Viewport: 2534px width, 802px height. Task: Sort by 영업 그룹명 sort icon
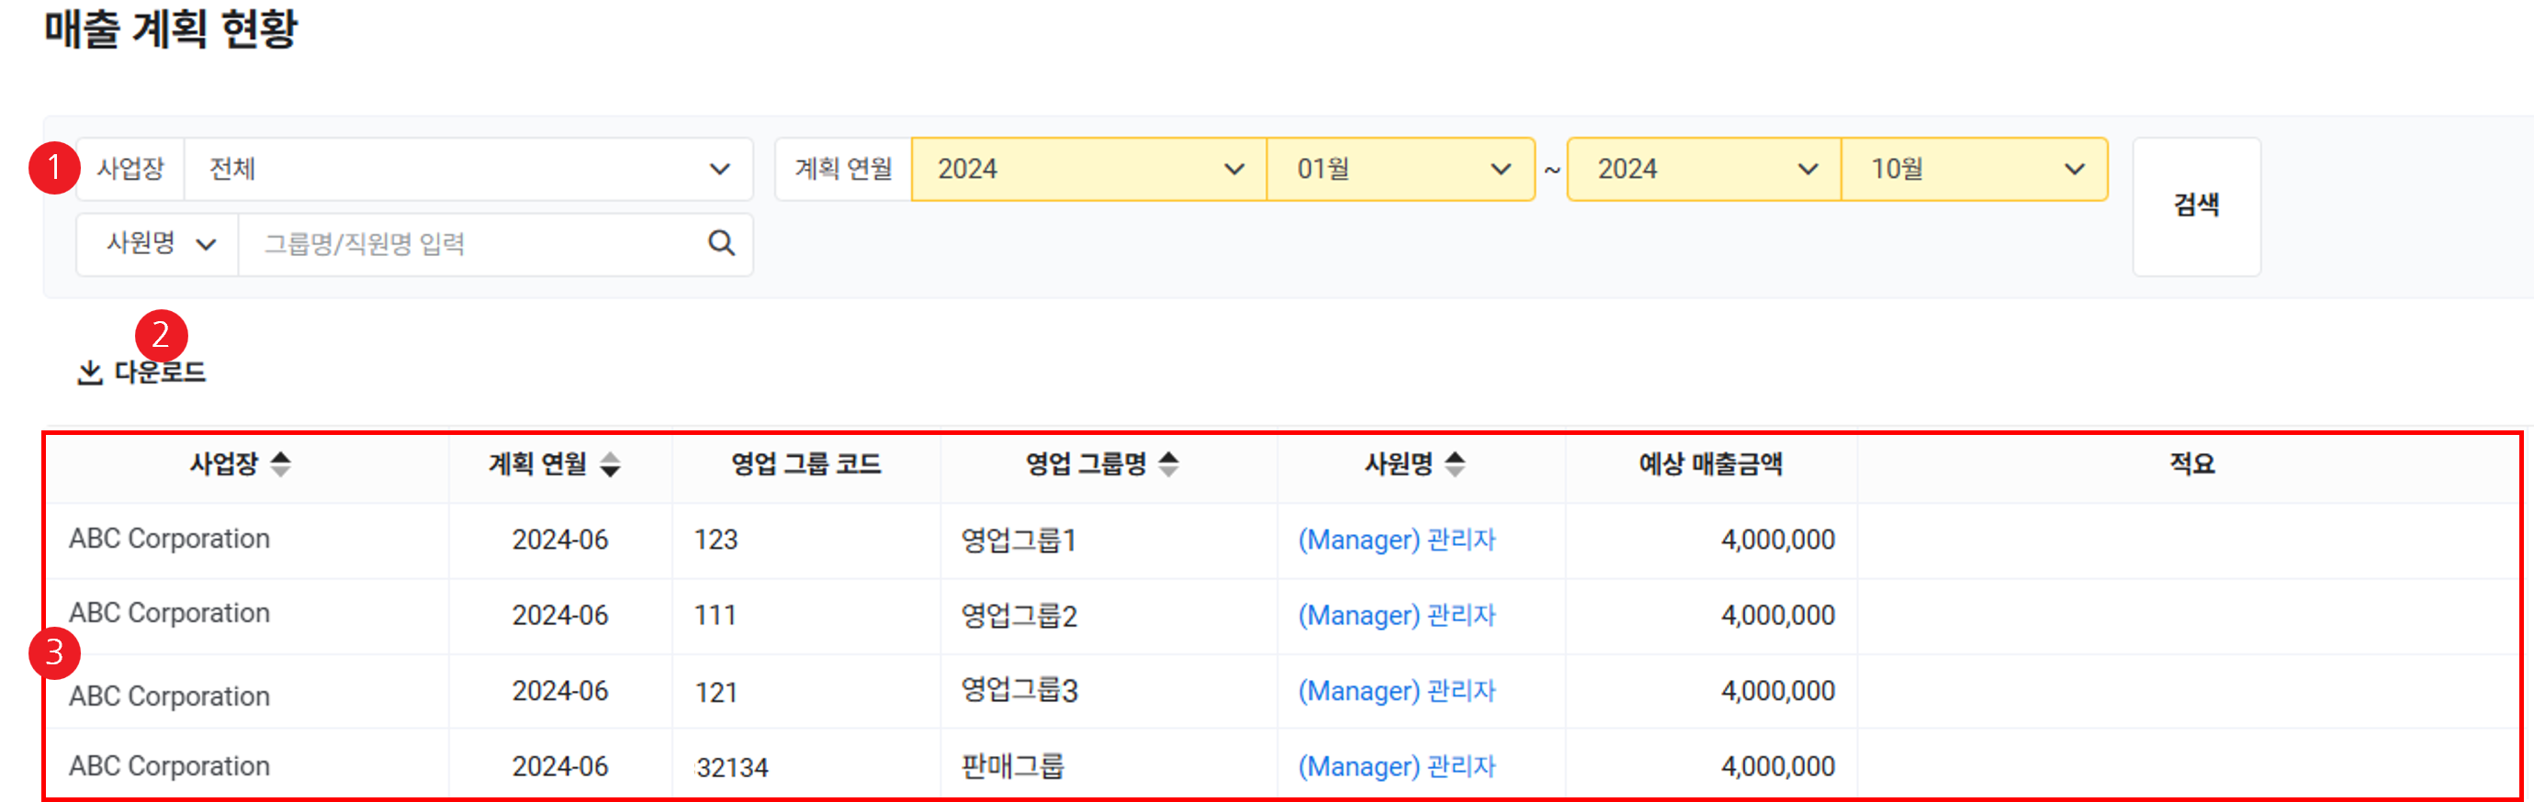click(x=1167, y=464)
